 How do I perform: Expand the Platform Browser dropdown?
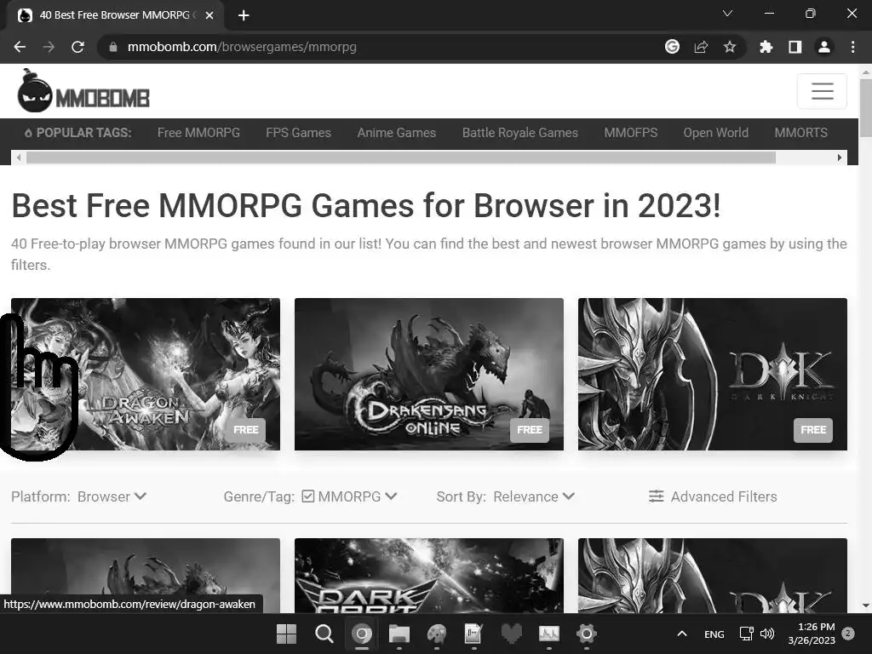(112, 496)
